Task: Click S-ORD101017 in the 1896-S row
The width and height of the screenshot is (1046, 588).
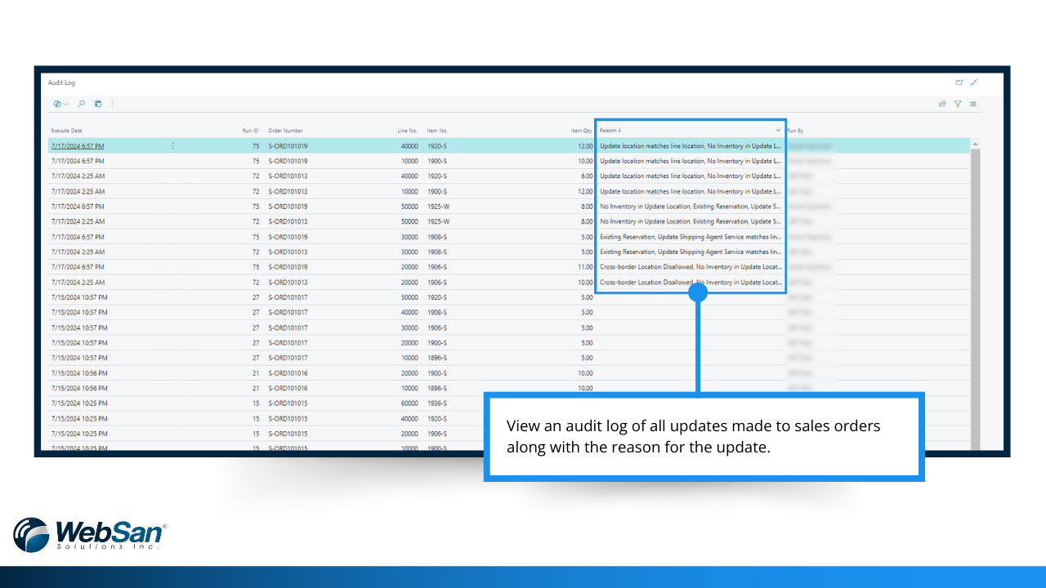Action: coord(288,358)
